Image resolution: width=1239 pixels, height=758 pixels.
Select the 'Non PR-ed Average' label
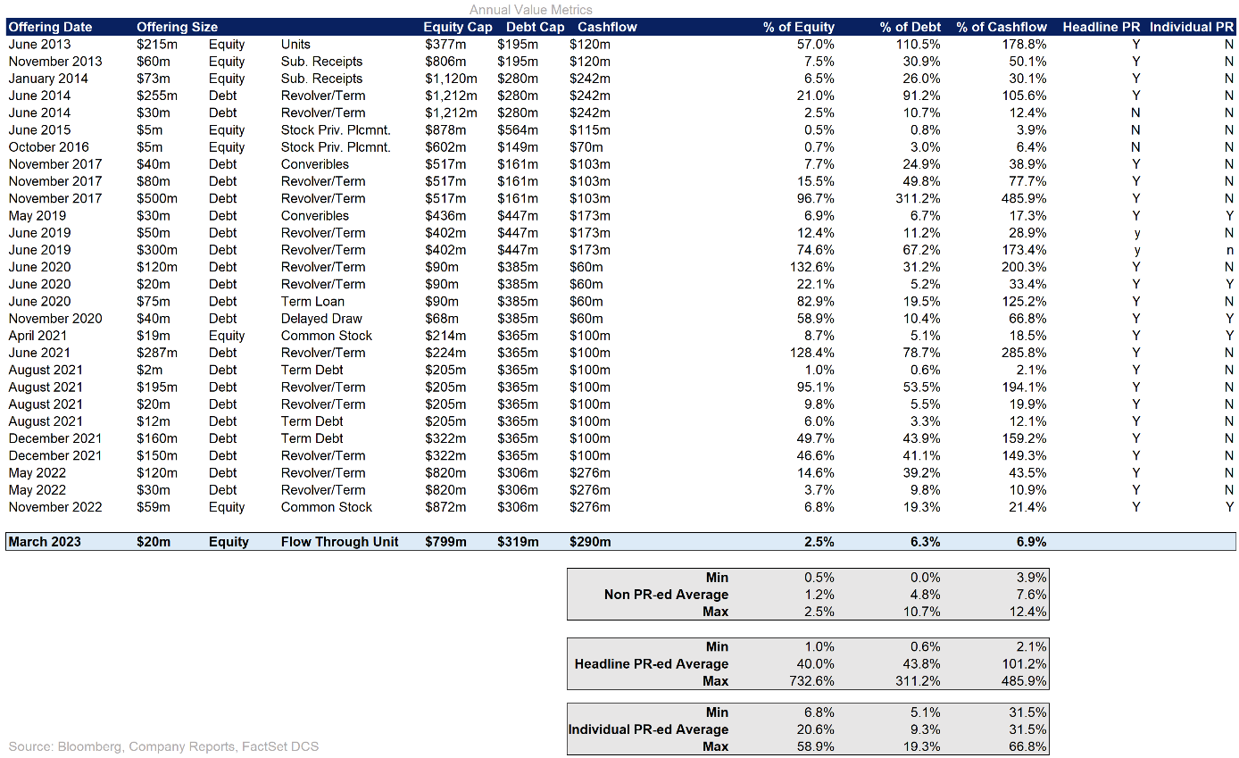666,595
